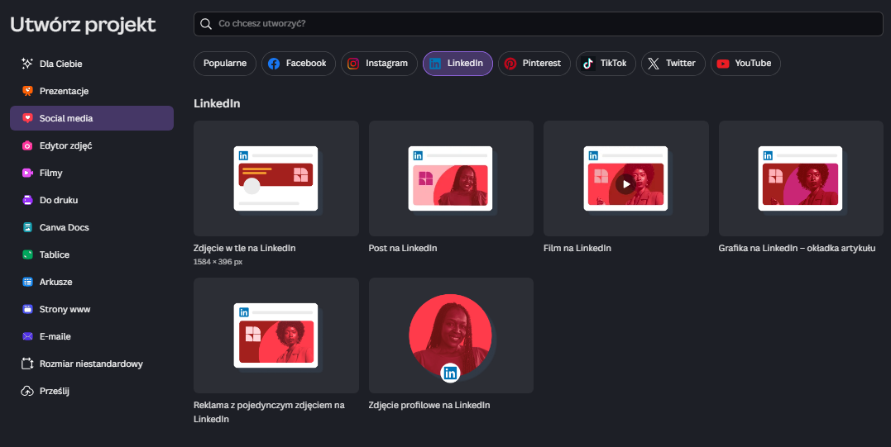This screenshot has height=447, width=891.
Task: Click 'Reklama z pojedynczym zdjęciem na LinkedIn' label
Action: pos(269,411)
